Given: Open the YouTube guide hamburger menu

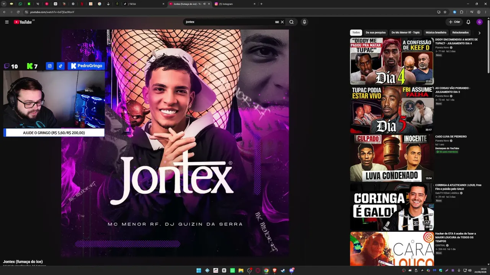Looking at the screenshot, I should [7, 22].
